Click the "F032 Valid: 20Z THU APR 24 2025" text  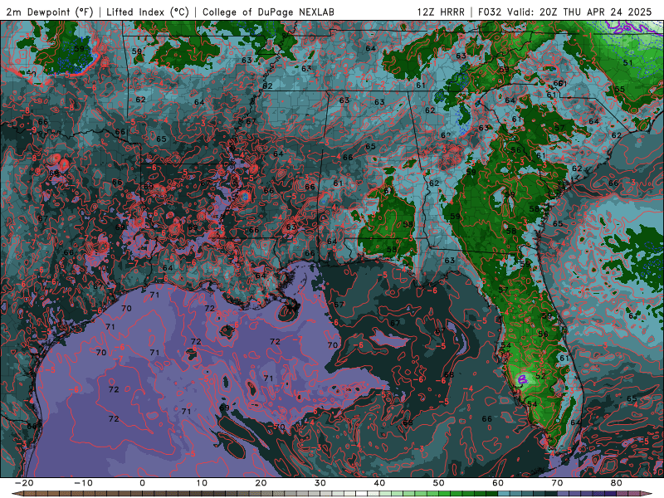coord(564,12)
